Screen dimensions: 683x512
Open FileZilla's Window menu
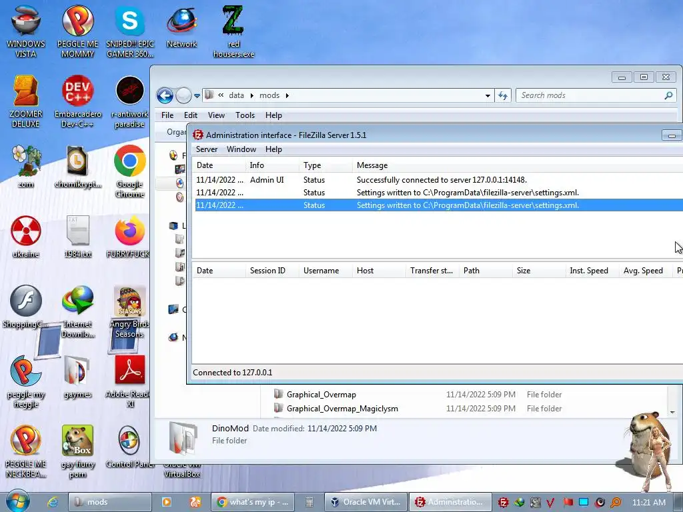click(241, 149)
